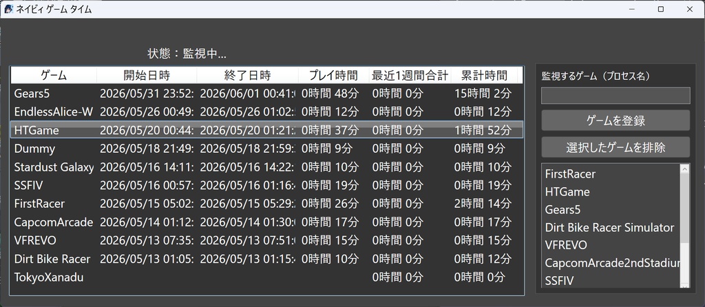Select the Dirt Bike Racer table row

pos(267,259)
